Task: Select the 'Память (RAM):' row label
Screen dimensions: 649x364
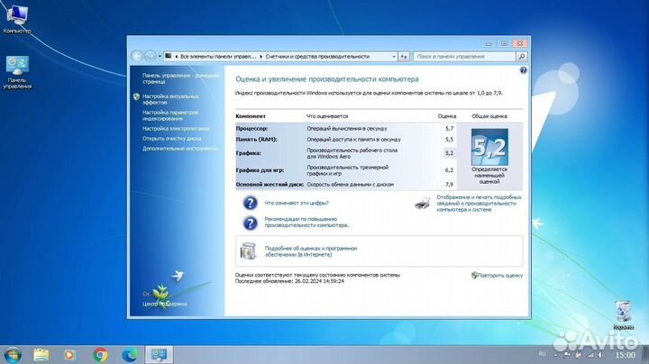Action: click(256, 140)
